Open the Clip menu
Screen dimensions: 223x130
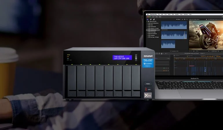click(x=173, y=14)
